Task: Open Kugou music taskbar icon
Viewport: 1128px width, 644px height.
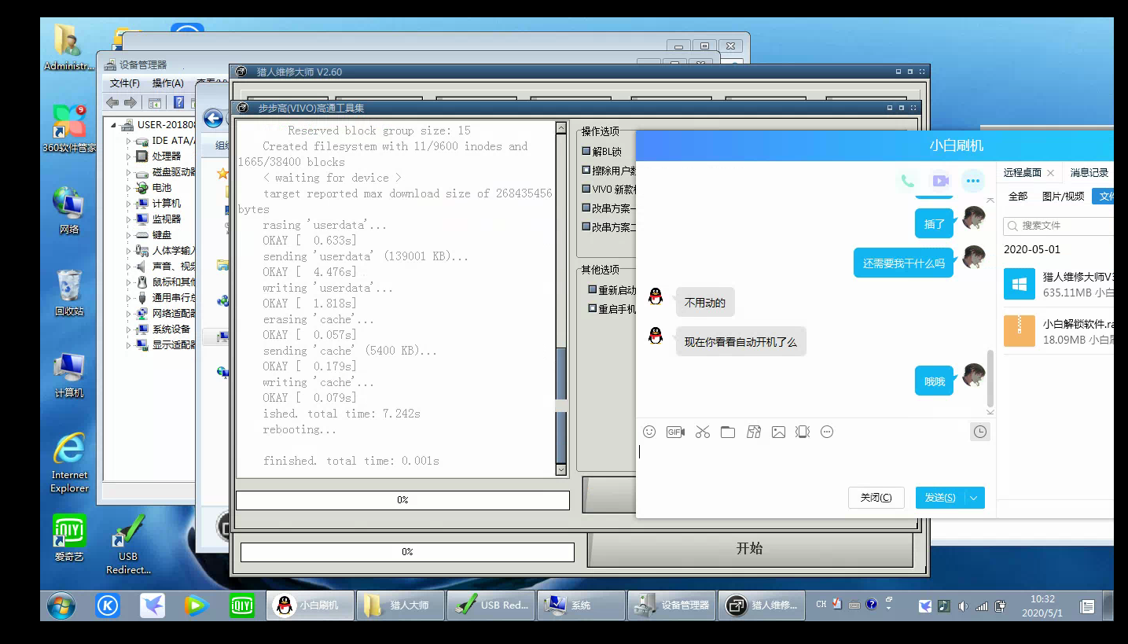Action: 108,605
